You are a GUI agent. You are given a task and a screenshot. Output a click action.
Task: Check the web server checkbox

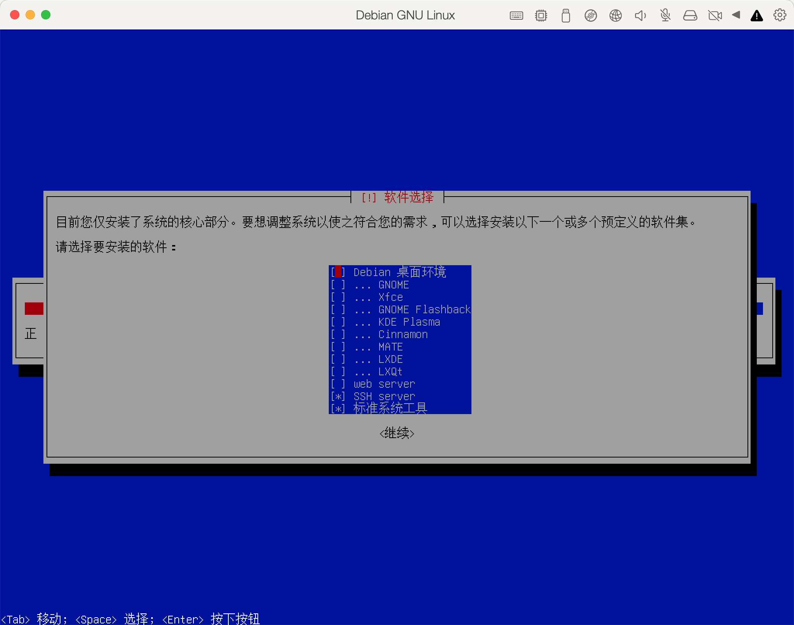[338, 384]
